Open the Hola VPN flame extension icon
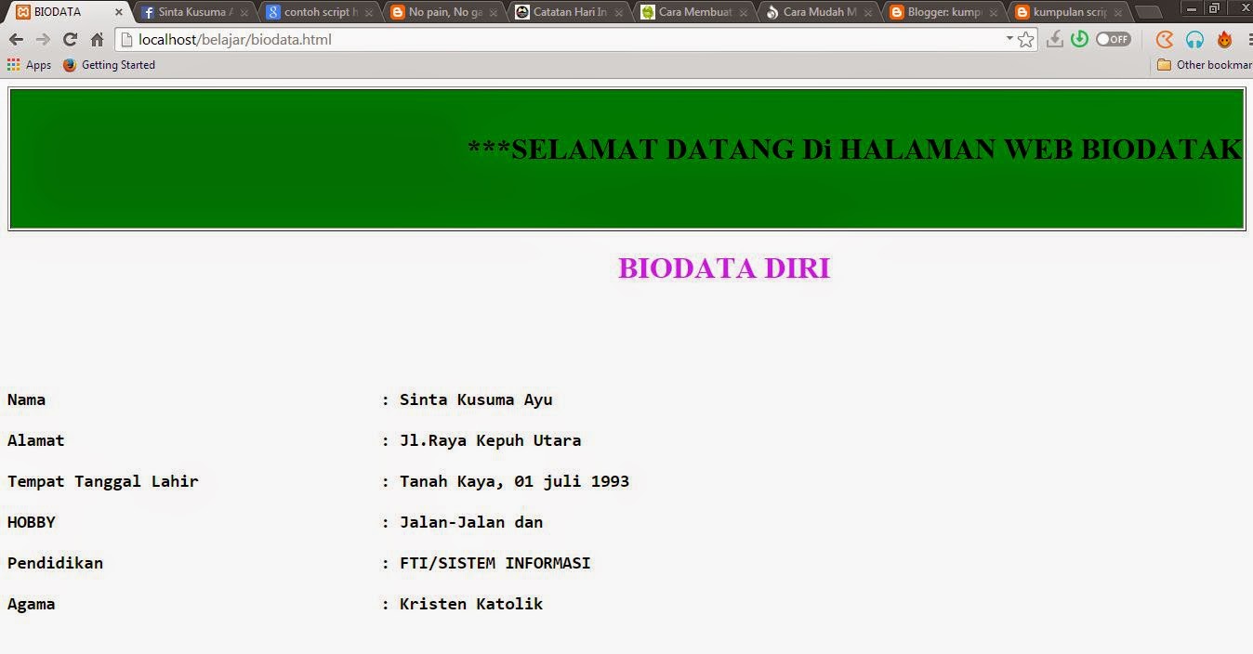The width and height of the screenshot is (1253, 654). point(1225,40)
